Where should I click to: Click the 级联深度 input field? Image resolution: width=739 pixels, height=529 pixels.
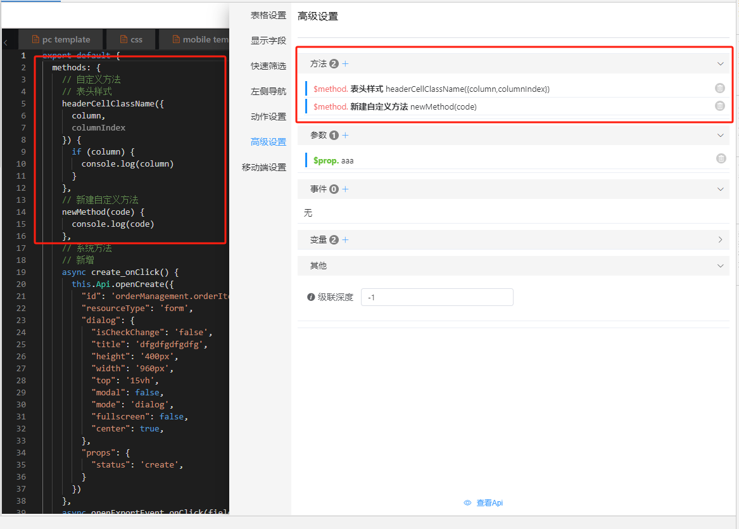(x=437, y=297)
